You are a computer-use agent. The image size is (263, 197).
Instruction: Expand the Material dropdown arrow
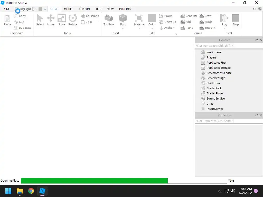(x=139, y=29)
